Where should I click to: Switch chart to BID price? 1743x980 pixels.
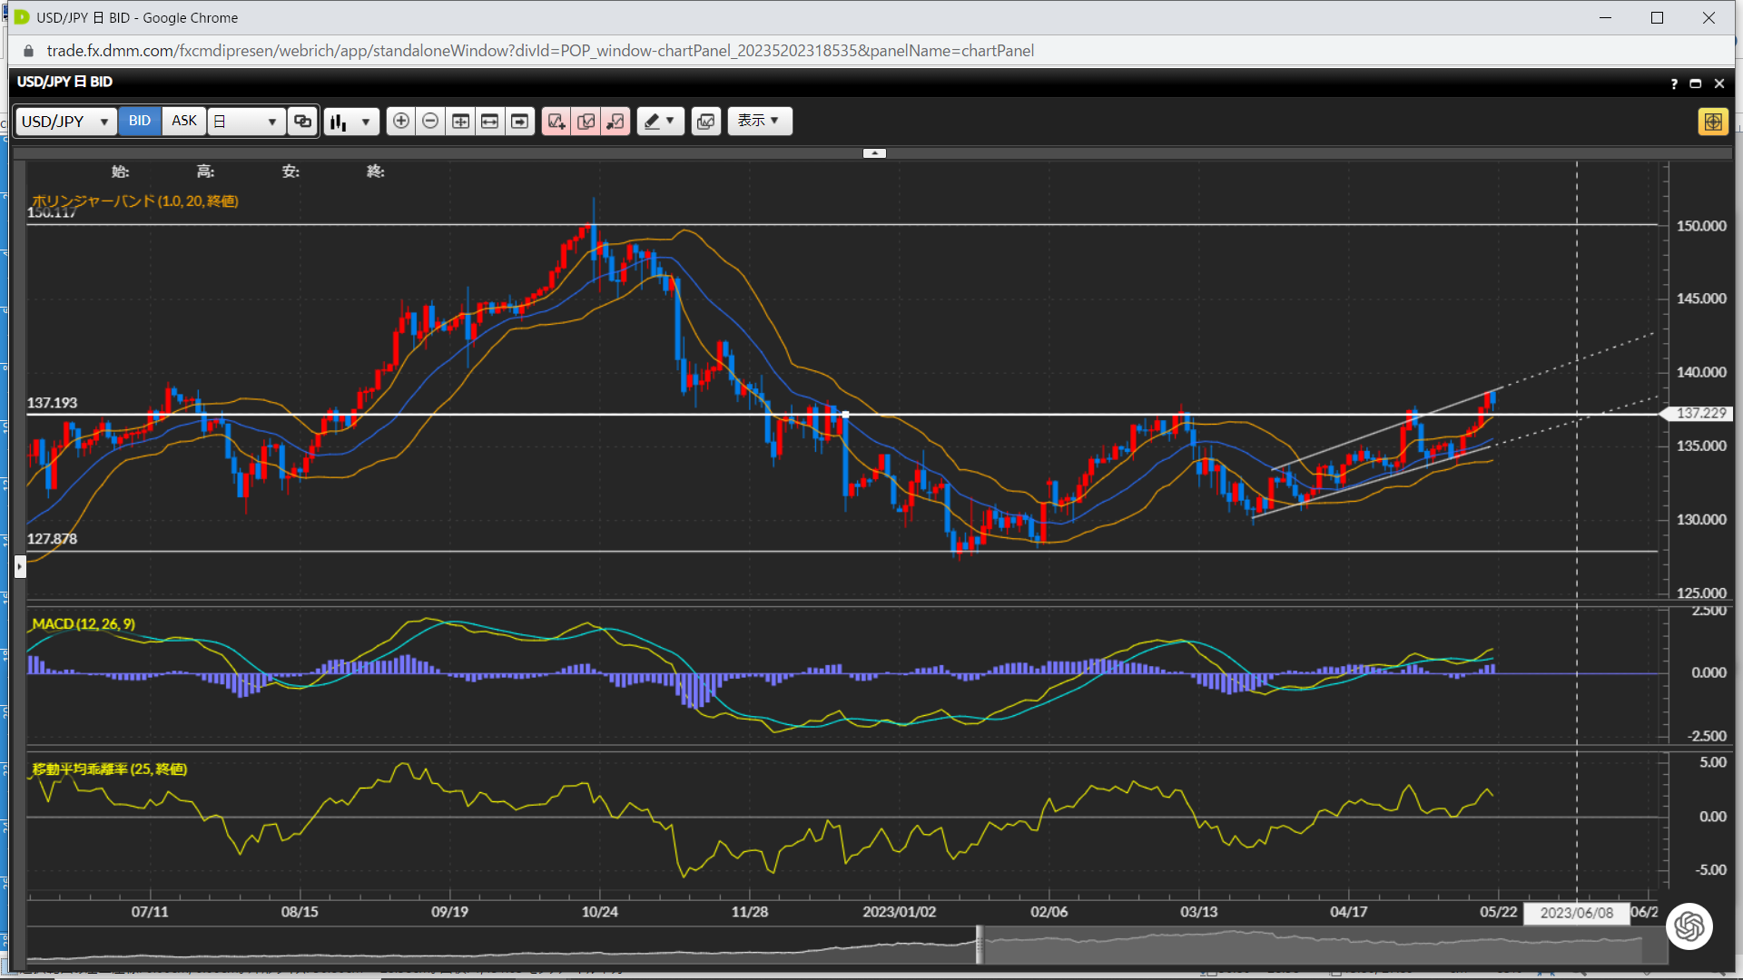(140, 121)
